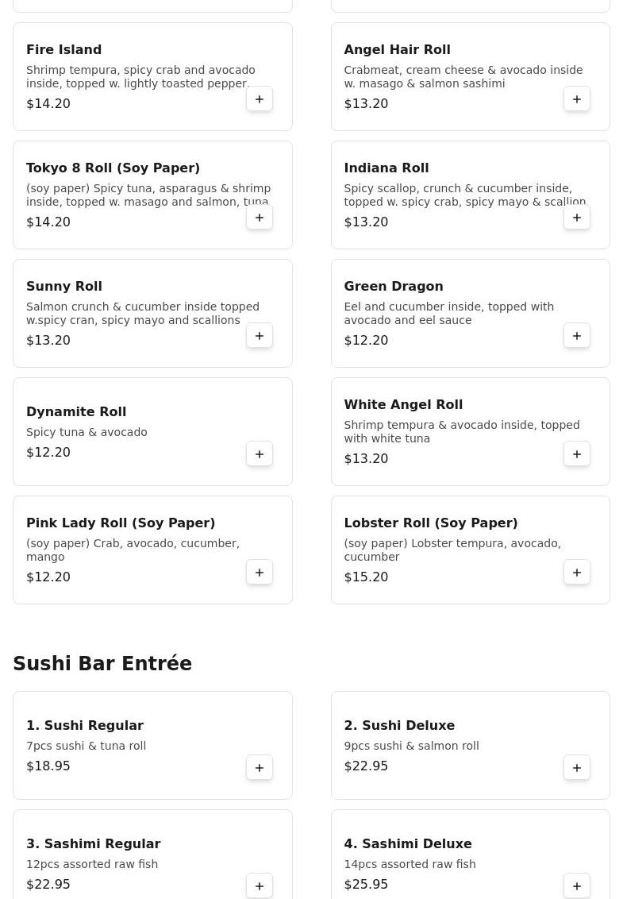Viewport: 623px width, 899px height.
Task: Add Indiana Roll using plus icon
Action: click(577, 218)
